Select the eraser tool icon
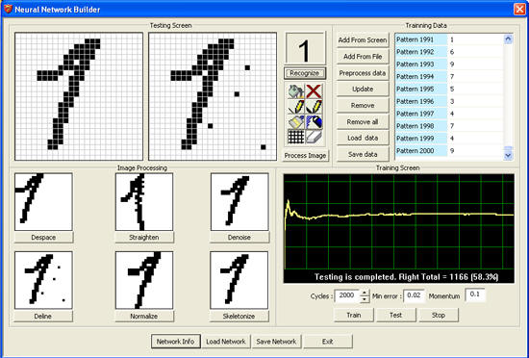The image size is (529, 358). (x=314, y=137)
